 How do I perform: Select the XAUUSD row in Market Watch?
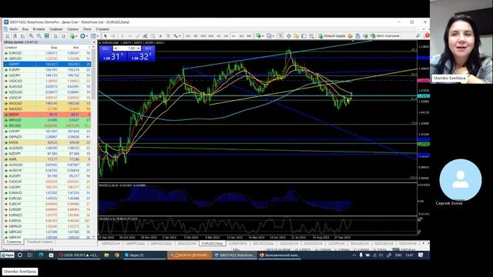click(x=47, y=103)
